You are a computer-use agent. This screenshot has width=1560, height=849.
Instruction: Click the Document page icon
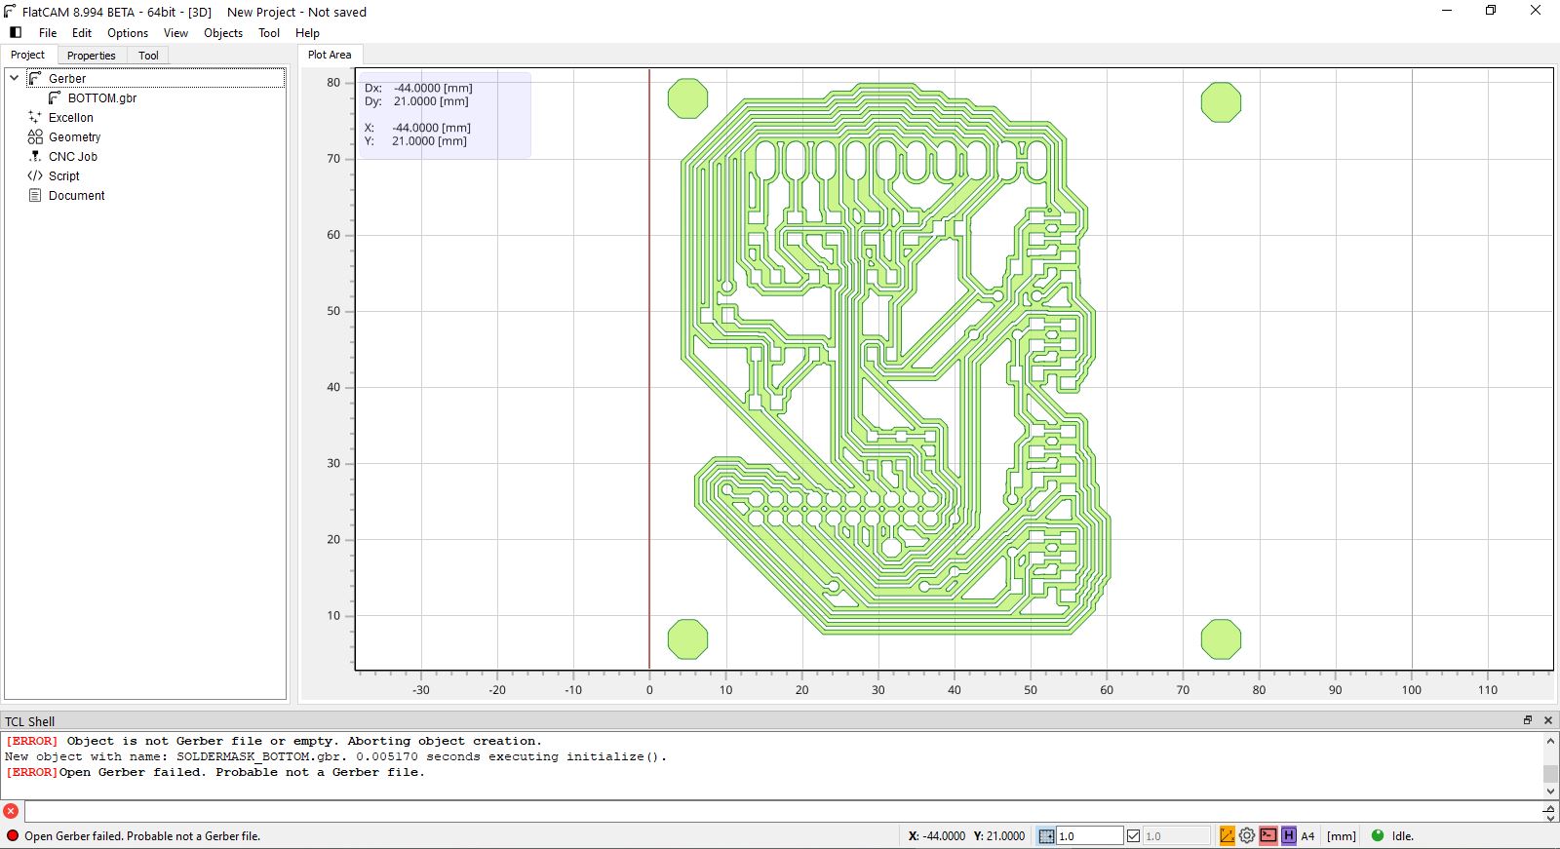point(35,195)
